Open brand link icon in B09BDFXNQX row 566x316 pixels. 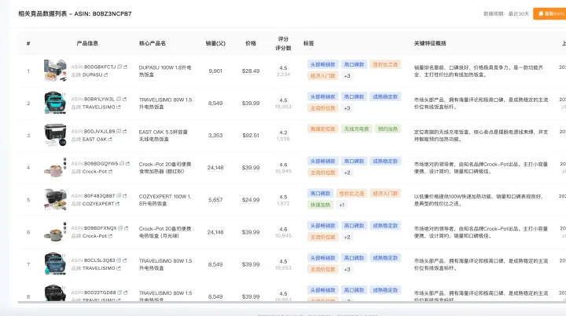[111, 236]
